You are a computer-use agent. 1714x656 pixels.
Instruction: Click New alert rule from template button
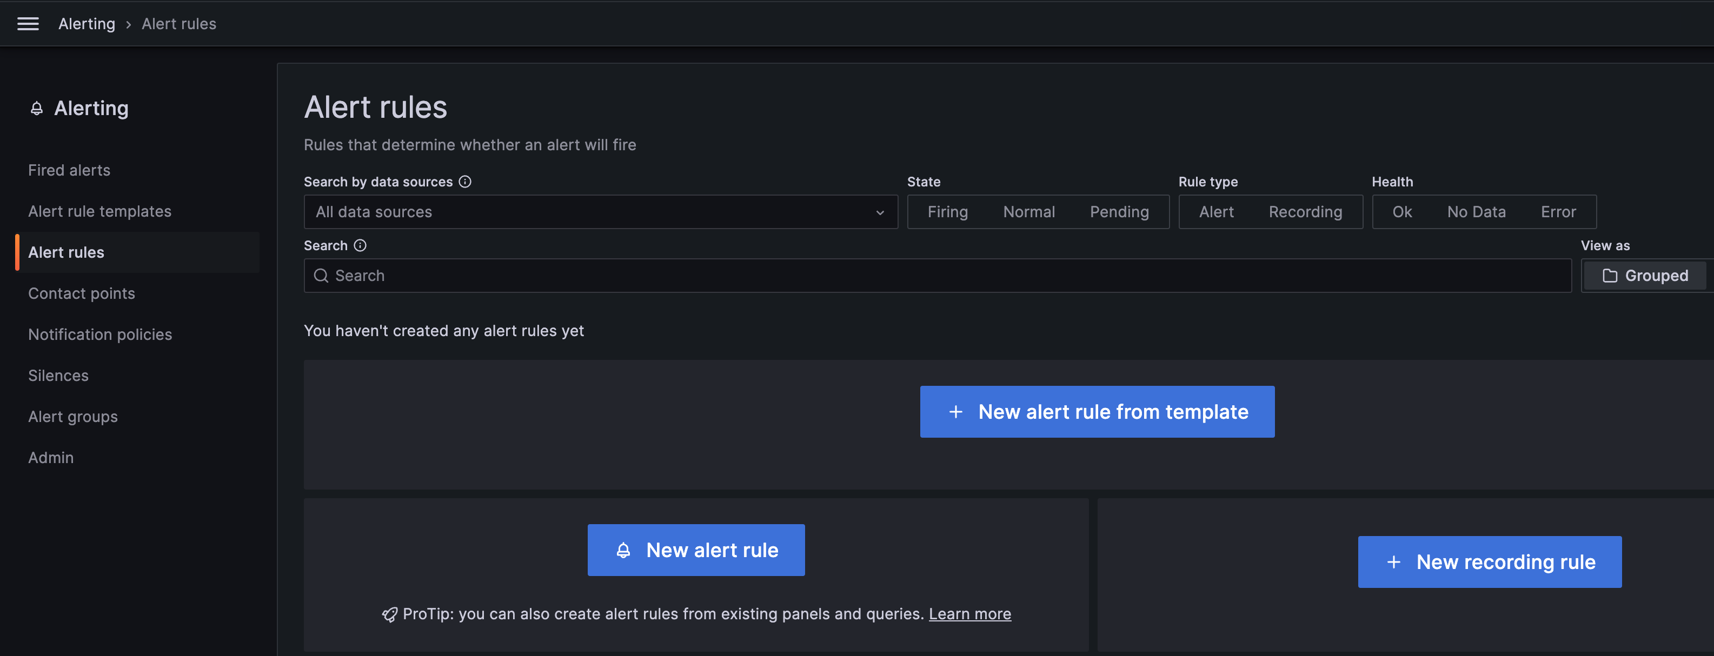click(x=1098, y=411)
